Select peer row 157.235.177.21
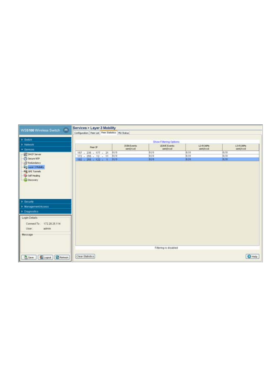265x368 pixels. coord(167,152)
